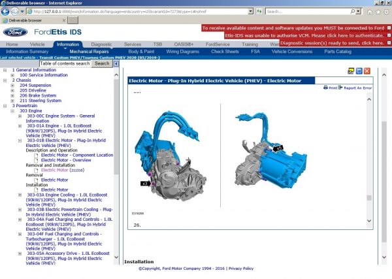Open recent pages dropdown arrow

22,12
